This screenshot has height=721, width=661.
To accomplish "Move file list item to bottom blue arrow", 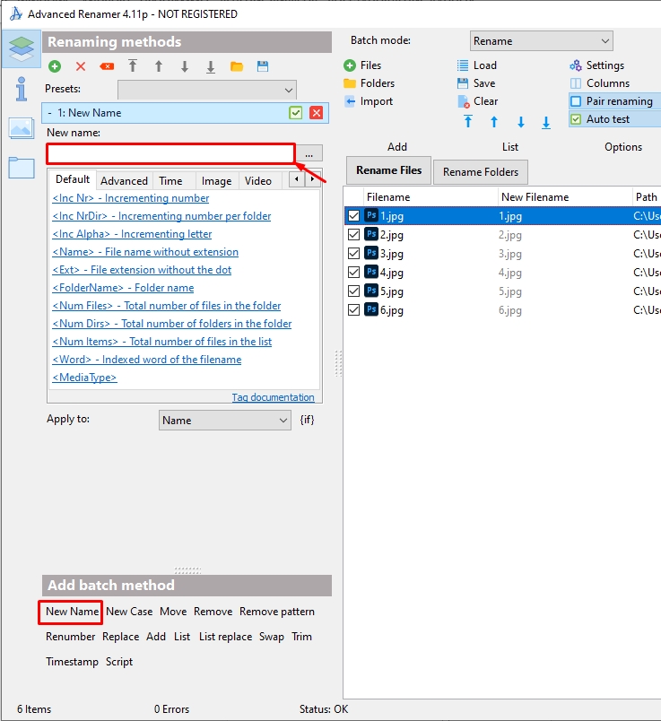I will pyautogui.click(x=546, y=122).
